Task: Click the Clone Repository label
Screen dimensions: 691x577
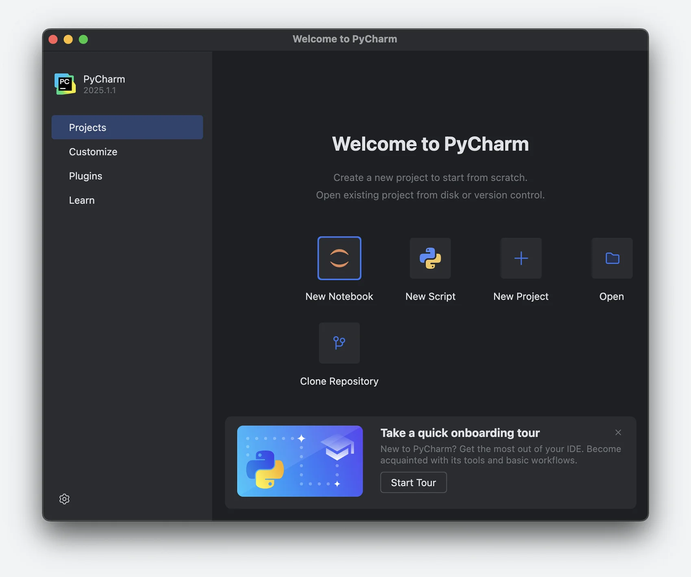Action: 339,381
